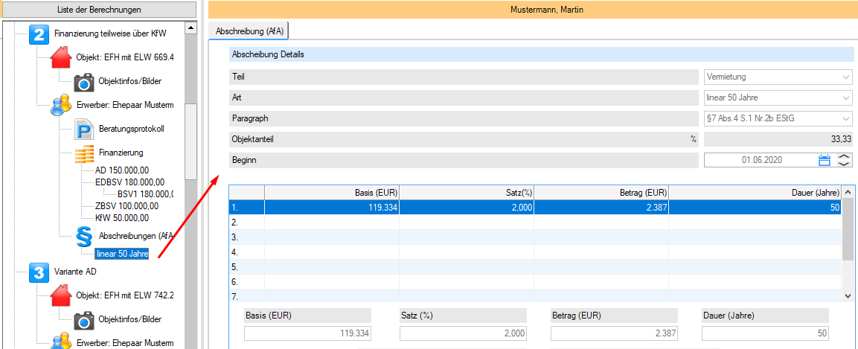Select AD 150.000,00 financing entry
The image size is (858, 349).
coord(122,170)
